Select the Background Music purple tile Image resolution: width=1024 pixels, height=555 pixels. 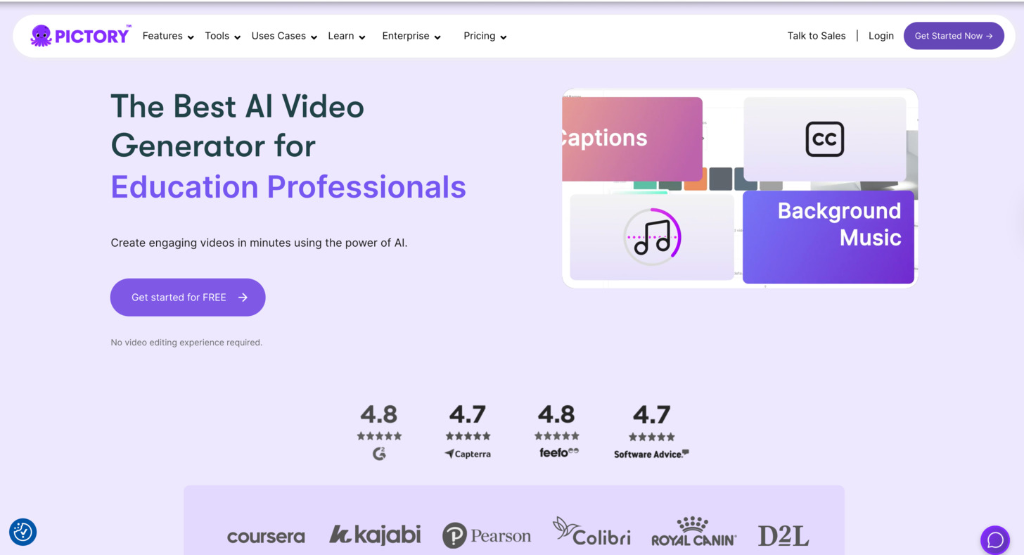tap(828, 237)
